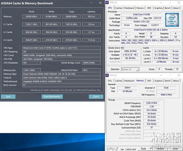The width and height of the screenshot is (183, 151).
Task: Select CPU tab in top CPU-Z window
Action: point(110,8)
